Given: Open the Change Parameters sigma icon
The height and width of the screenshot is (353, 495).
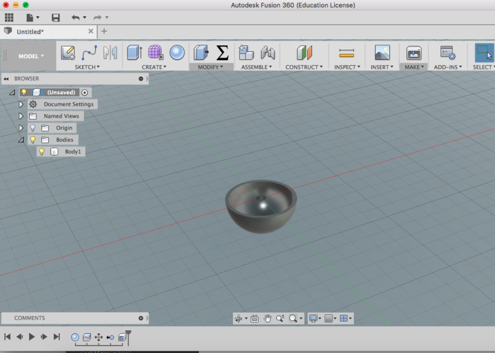Looking at the screenshot, I should pyautogui.click(x=222, y=53).
